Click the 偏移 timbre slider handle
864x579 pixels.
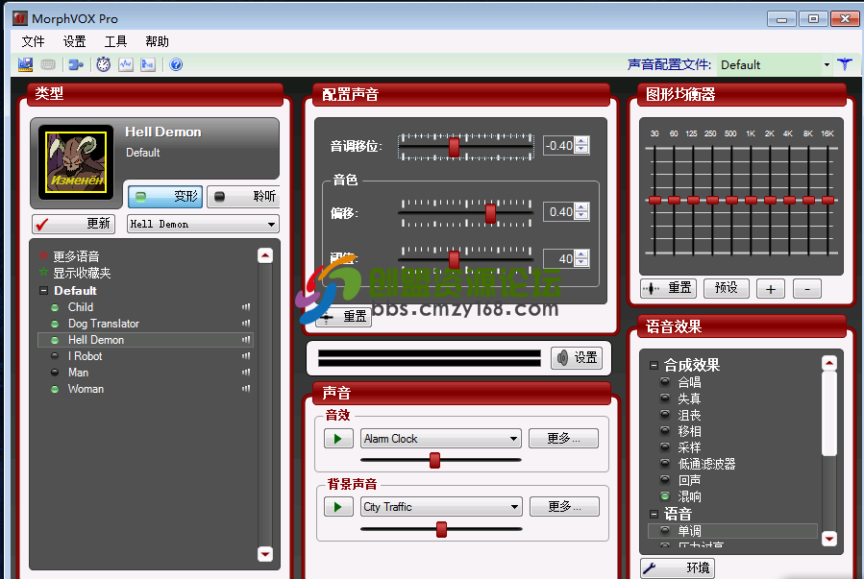pyautogui.click(x=490, y=213)
